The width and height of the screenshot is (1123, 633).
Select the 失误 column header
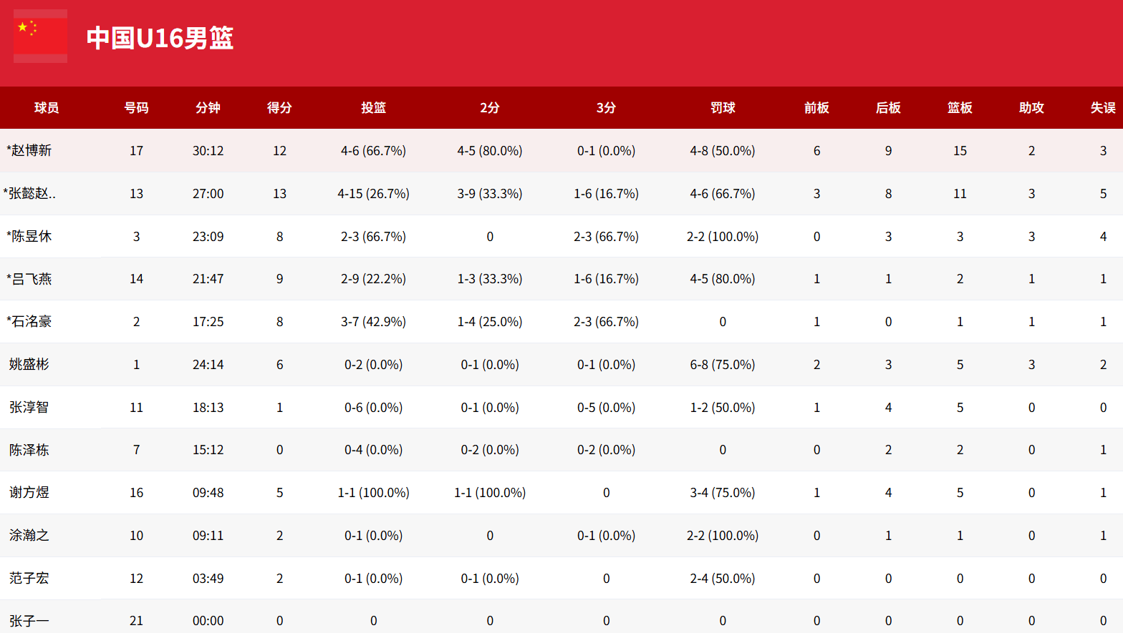tap(1103, 108)
